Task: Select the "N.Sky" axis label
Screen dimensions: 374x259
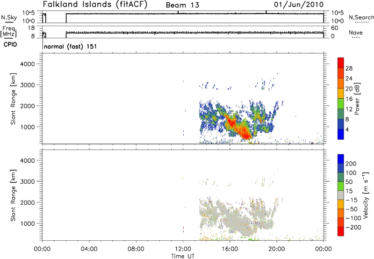Action: (9, 17)
